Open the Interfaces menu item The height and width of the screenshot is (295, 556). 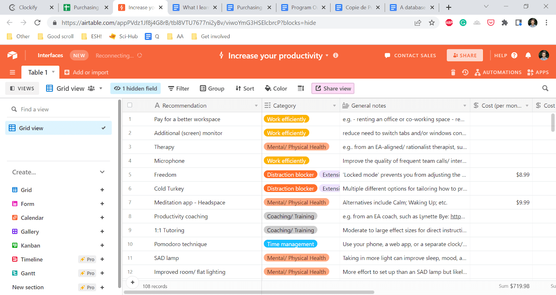(50, 55)
